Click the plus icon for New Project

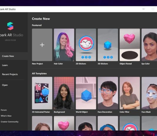pos(42,45)
